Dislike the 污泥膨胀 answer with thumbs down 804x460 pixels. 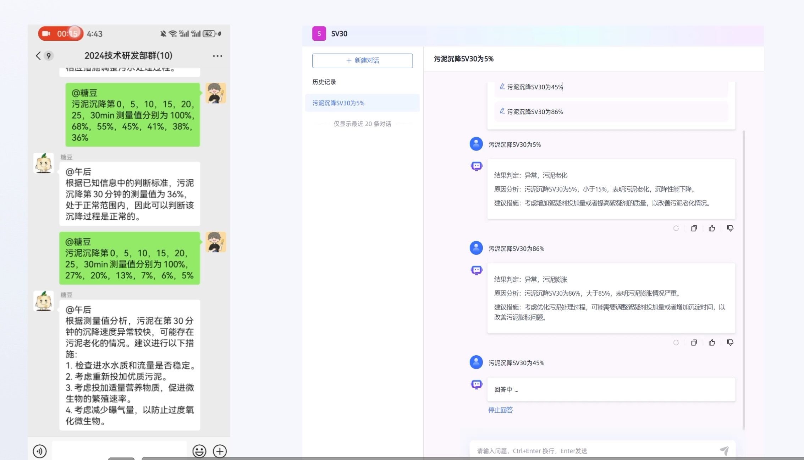pos(729,342)
